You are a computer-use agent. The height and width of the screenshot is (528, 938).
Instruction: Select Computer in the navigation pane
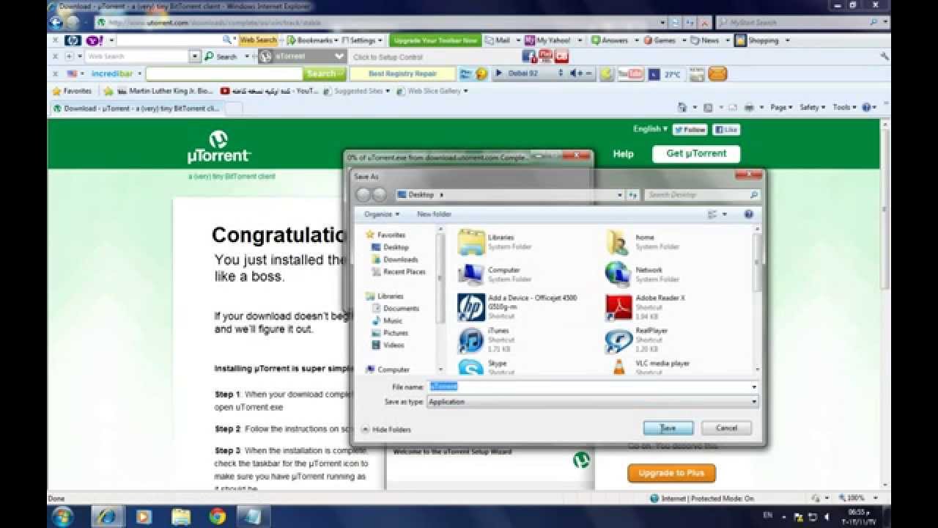tap(388, 370)
